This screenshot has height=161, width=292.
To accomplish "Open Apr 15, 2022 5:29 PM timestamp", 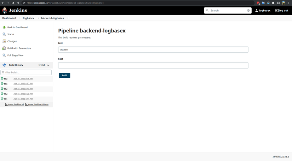I will (23, 94).
